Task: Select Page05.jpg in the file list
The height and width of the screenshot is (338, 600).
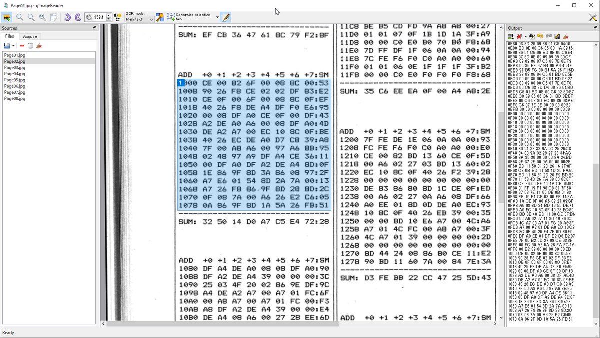Action: tap(48, 80)
